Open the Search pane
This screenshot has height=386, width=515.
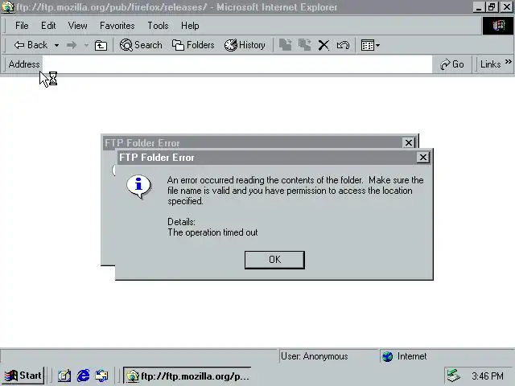click(x=141, y=45)
